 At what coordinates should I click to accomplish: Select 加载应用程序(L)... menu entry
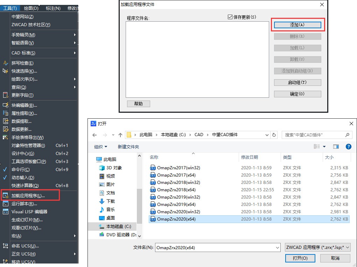28,195
